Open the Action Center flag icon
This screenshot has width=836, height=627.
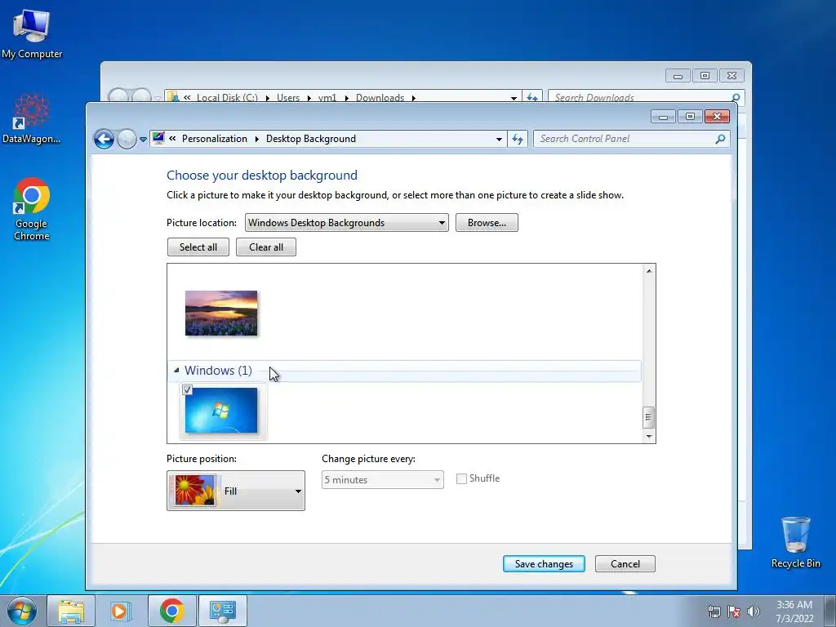(734, 611)
